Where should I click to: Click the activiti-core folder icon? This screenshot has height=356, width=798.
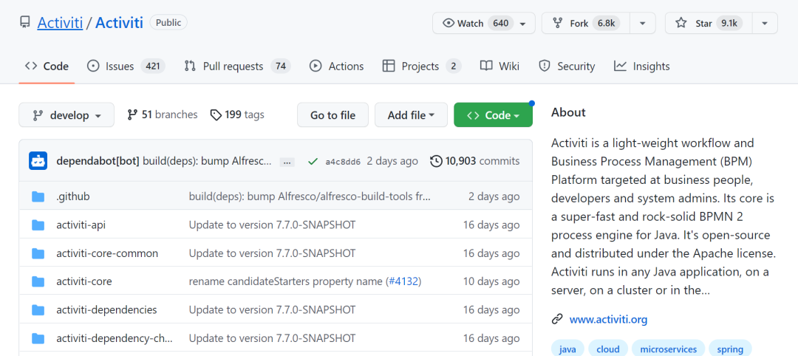tap(38, 281)
